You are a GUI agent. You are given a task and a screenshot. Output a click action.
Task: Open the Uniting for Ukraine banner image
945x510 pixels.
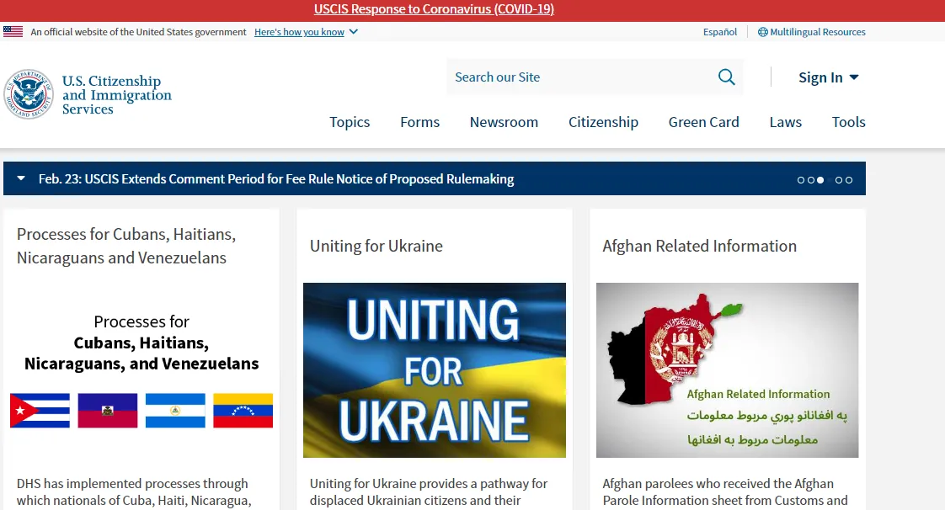pos(435,370)
